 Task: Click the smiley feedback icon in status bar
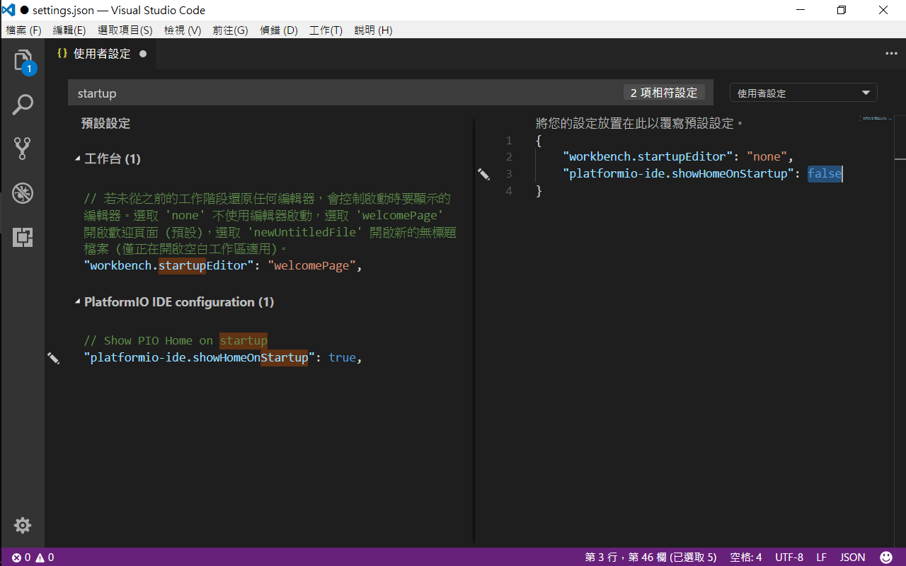click(885, 557)
